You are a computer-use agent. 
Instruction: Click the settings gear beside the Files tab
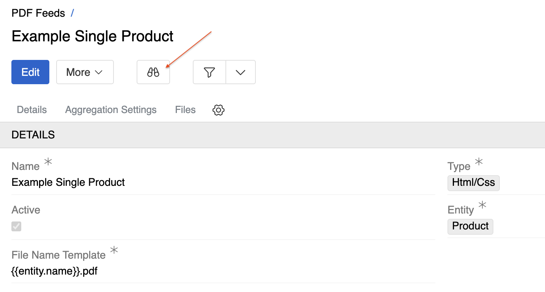pos(218,110)
